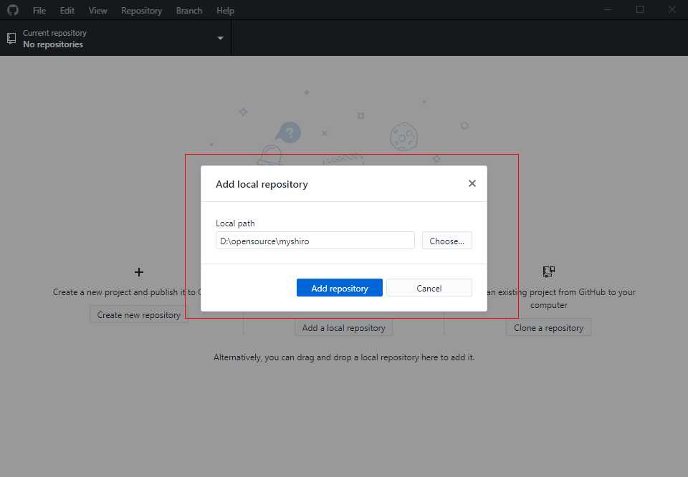Click the clone icon above Clone a repository
This screenshot has width=688, height=477.
click(x=548, y=272)
